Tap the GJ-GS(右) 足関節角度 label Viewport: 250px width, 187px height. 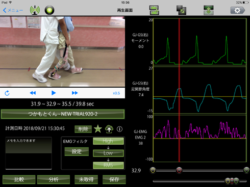[x=140, y=86]
